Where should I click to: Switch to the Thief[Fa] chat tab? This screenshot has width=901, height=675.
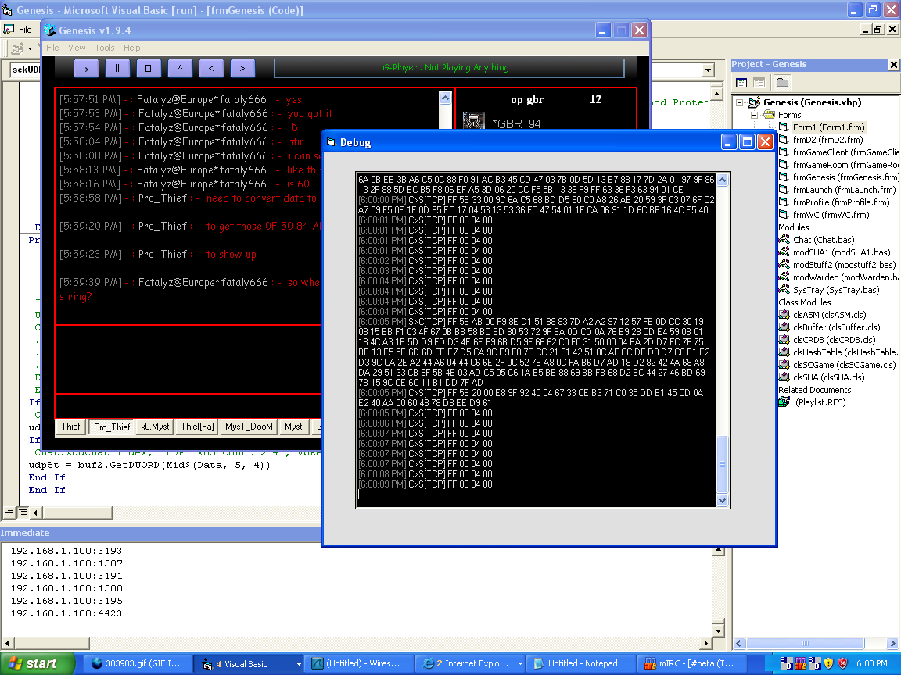[x=196, y=427]
